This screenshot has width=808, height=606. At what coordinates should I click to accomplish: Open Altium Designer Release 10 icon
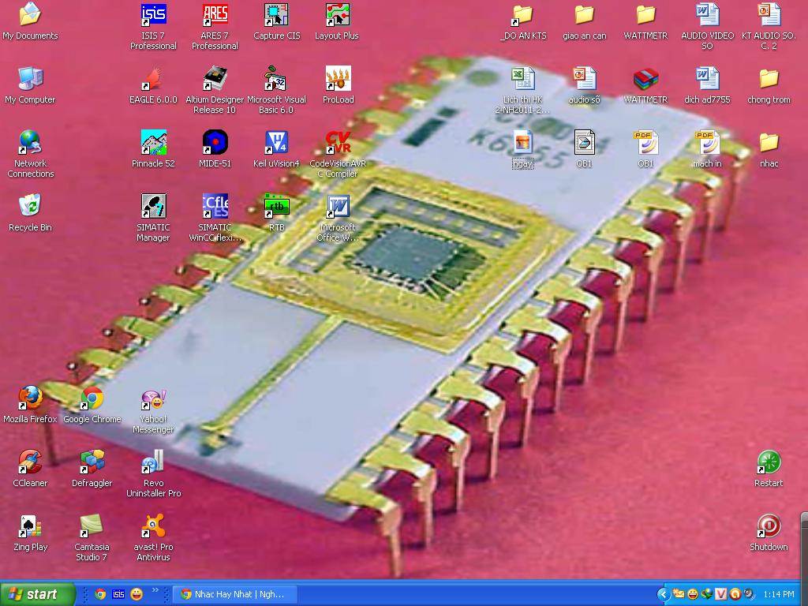[x=215, y=78]
